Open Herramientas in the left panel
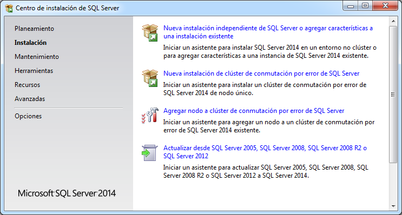 tap(34, 71)
